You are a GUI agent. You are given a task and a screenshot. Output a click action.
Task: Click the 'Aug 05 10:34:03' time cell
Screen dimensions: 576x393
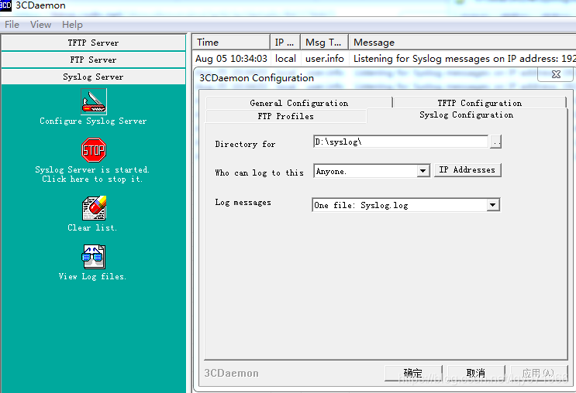[x=231, y=59]
